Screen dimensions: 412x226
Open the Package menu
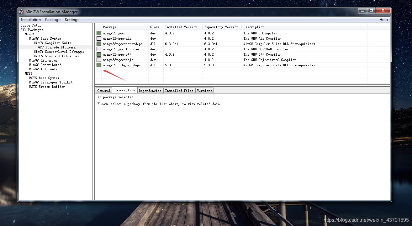coord(53,20)
